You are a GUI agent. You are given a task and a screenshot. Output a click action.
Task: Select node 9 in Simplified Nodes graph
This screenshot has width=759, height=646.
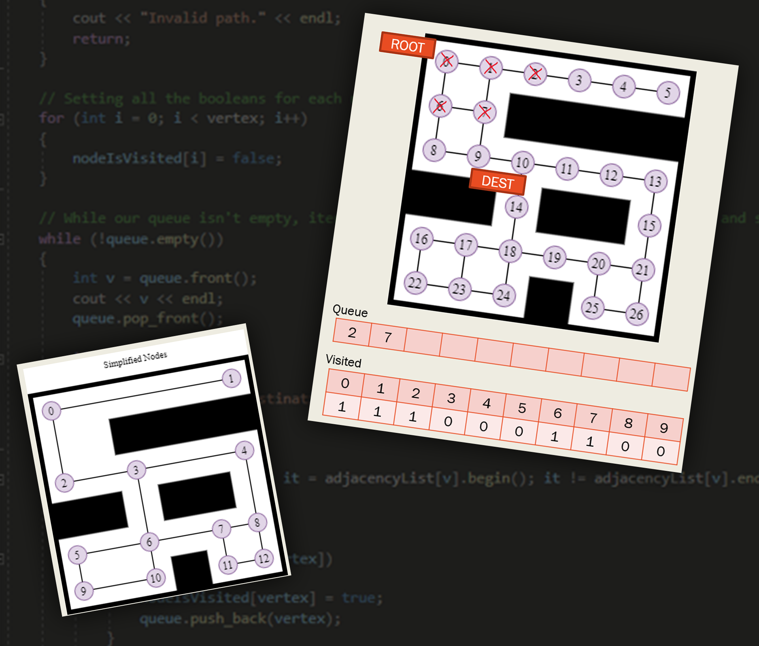[83, 591]
